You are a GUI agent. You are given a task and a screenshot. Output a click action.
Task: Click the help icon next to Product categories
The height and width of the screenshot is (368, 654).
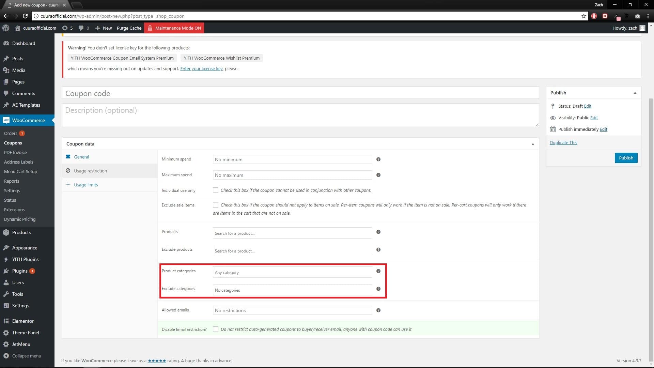point(378,271)
